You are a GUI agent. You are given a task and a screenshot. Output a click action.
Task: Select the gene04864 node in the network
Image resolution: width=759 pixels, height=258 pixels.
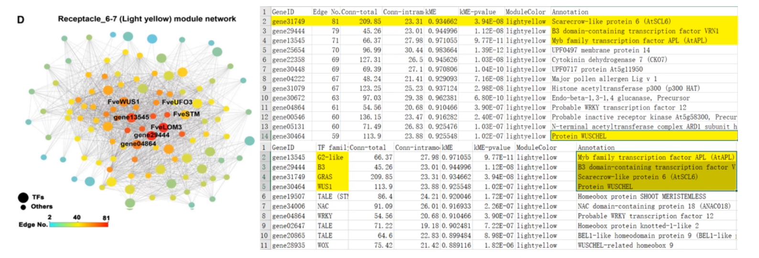click(x=138, y=144)
